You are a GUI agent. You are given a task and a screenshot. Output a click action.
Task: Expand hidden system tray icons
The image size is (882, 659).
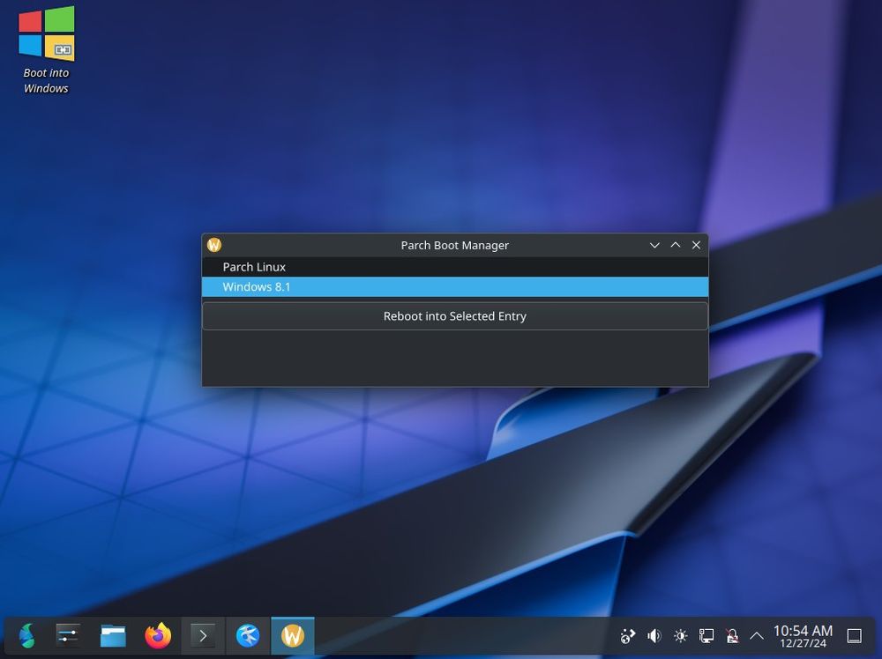(x=757, y=636)
